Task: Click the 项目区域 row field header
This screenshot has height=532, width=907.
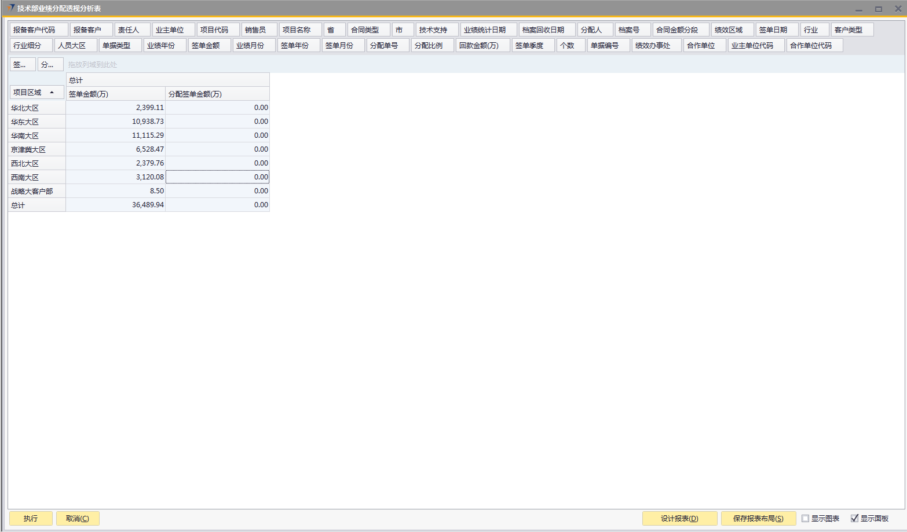Action: click(29, 93)
